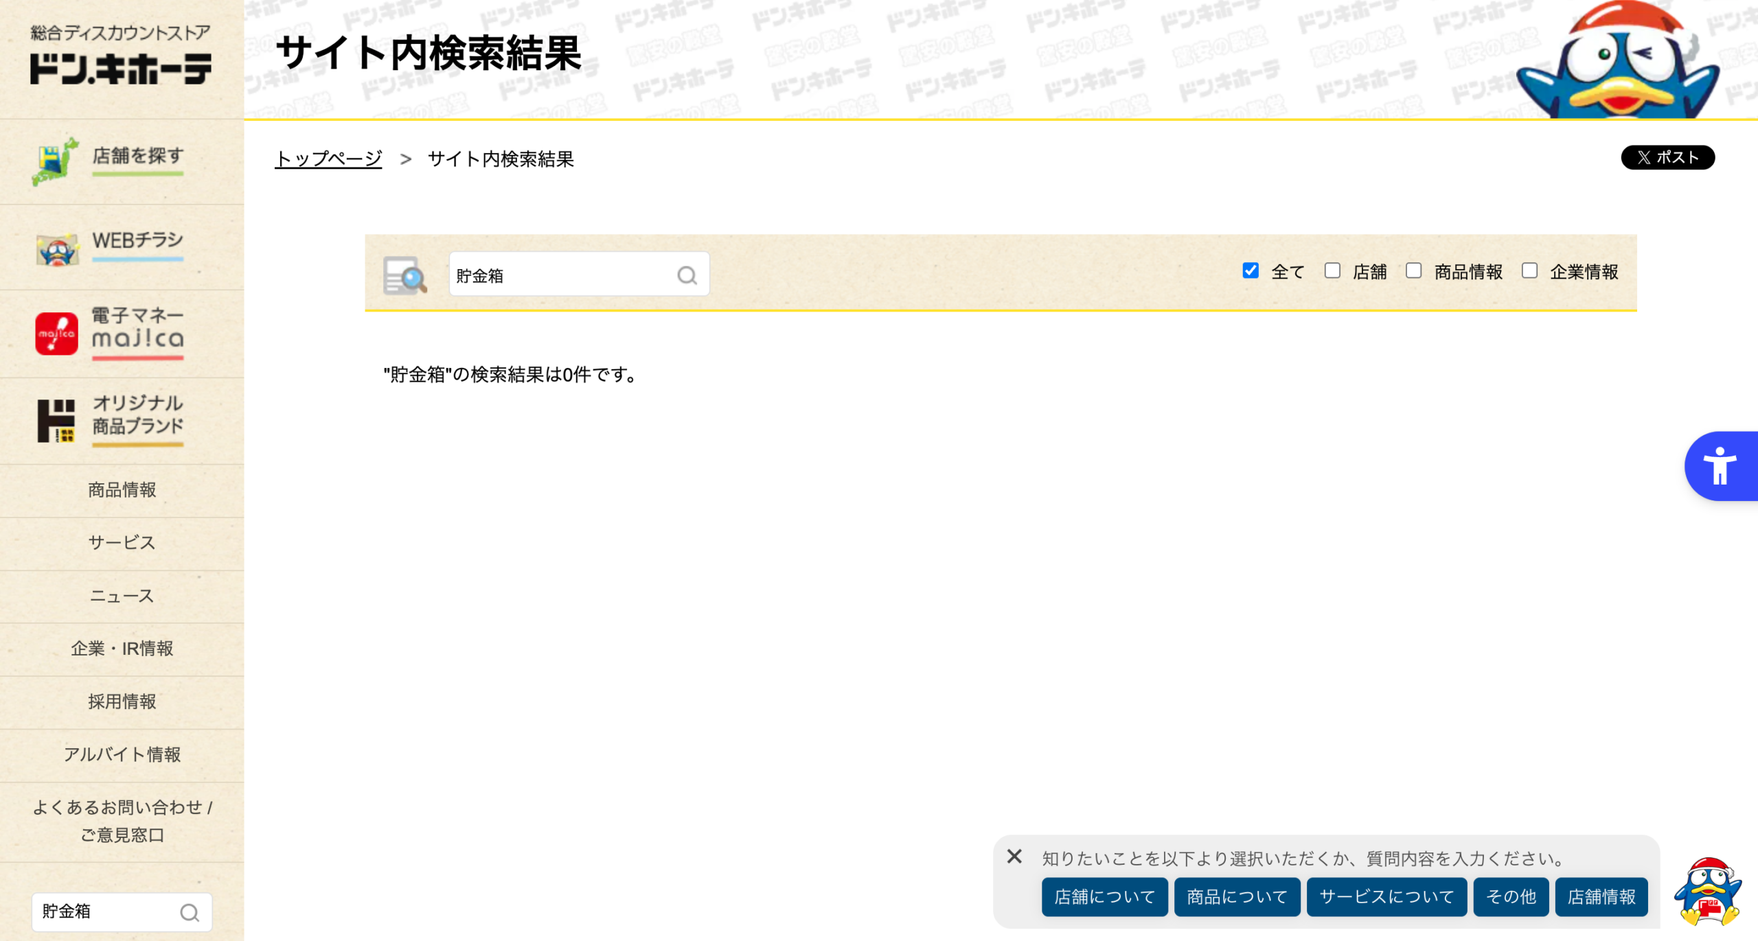Image resolution: width=1758 pixels, height=941 pixels.
Task: Click the Don Quijote logo
Action: tap(121, 55)
